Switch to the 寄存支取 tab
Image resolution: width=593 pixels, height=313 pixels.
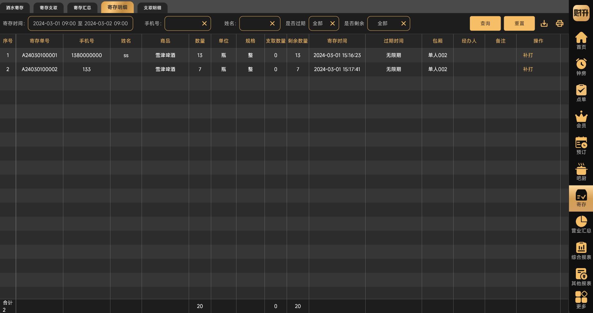tap(48, 8)
